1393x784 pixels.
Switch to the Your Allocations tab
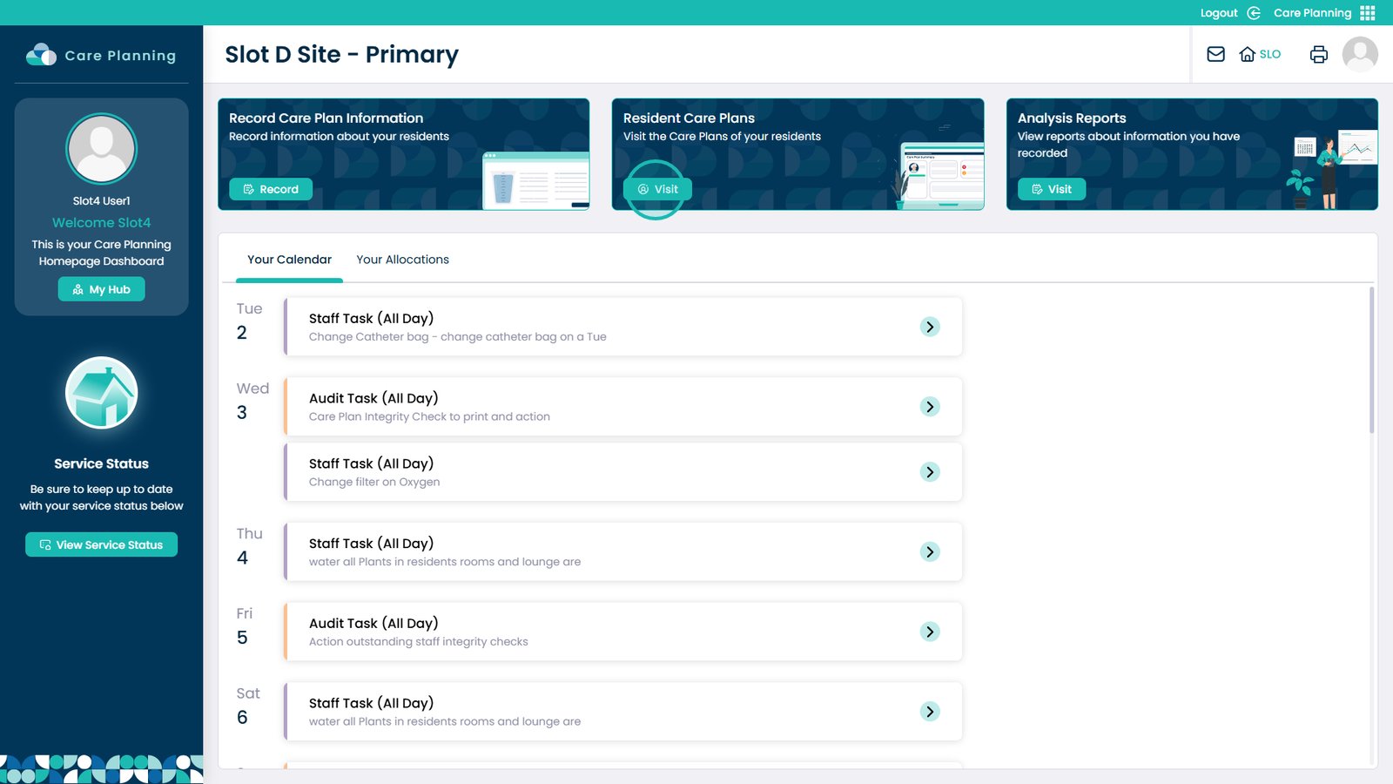coord(402,260)
